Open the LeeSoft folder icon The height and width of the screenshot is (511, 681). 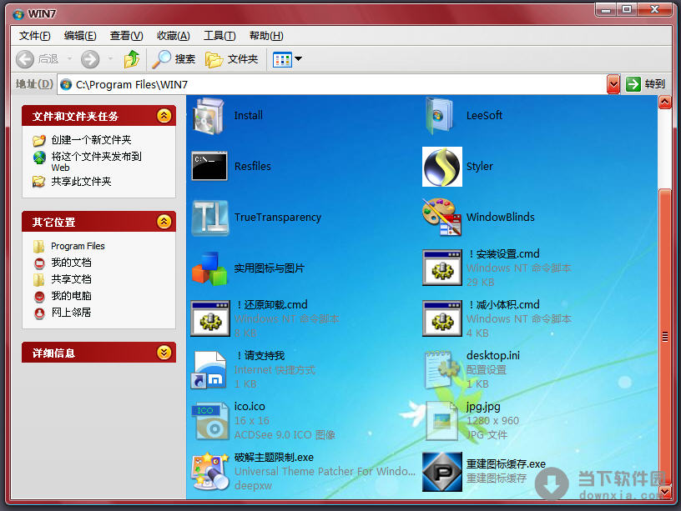[x=440, y=116]
